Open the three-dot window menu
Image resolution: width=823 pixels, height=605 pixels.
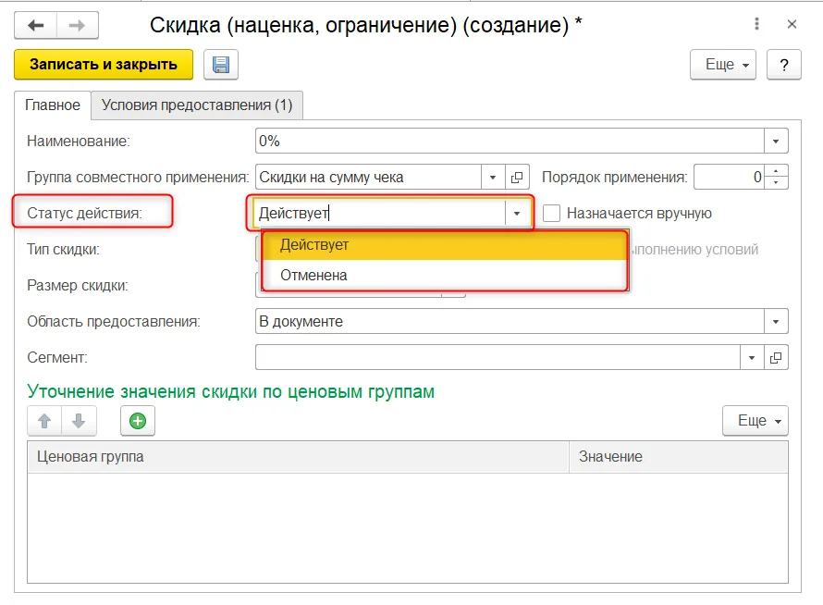[x=756, y=24]
